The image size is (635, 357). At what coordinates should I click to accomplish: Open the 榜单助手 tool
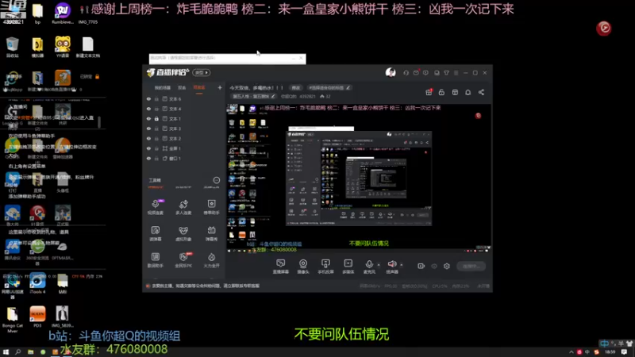coord(211,206)
